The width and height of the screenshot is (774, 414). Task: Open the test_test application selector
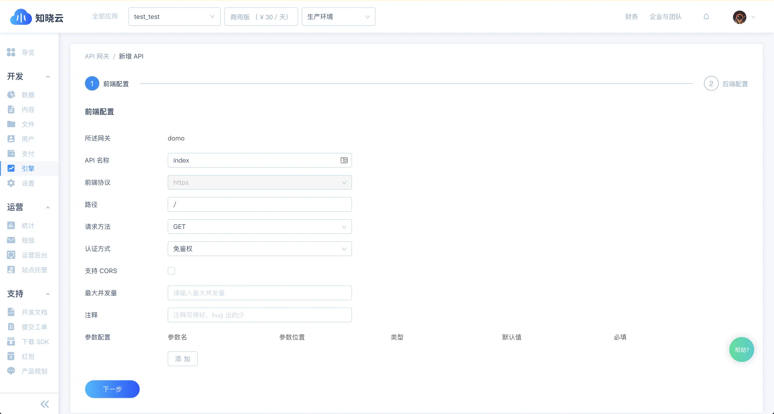click(x=174, y=17)
